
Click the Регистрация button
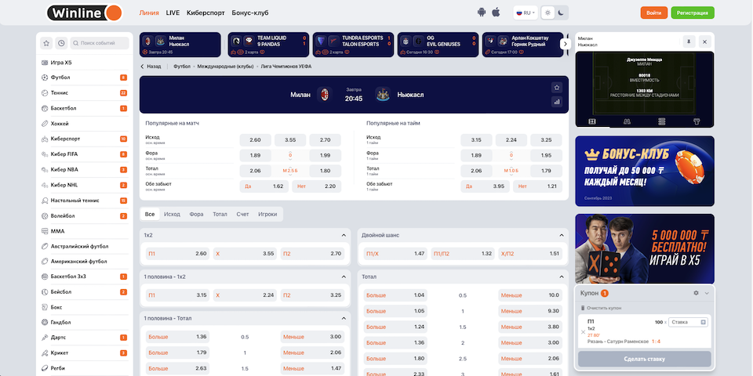693,13
